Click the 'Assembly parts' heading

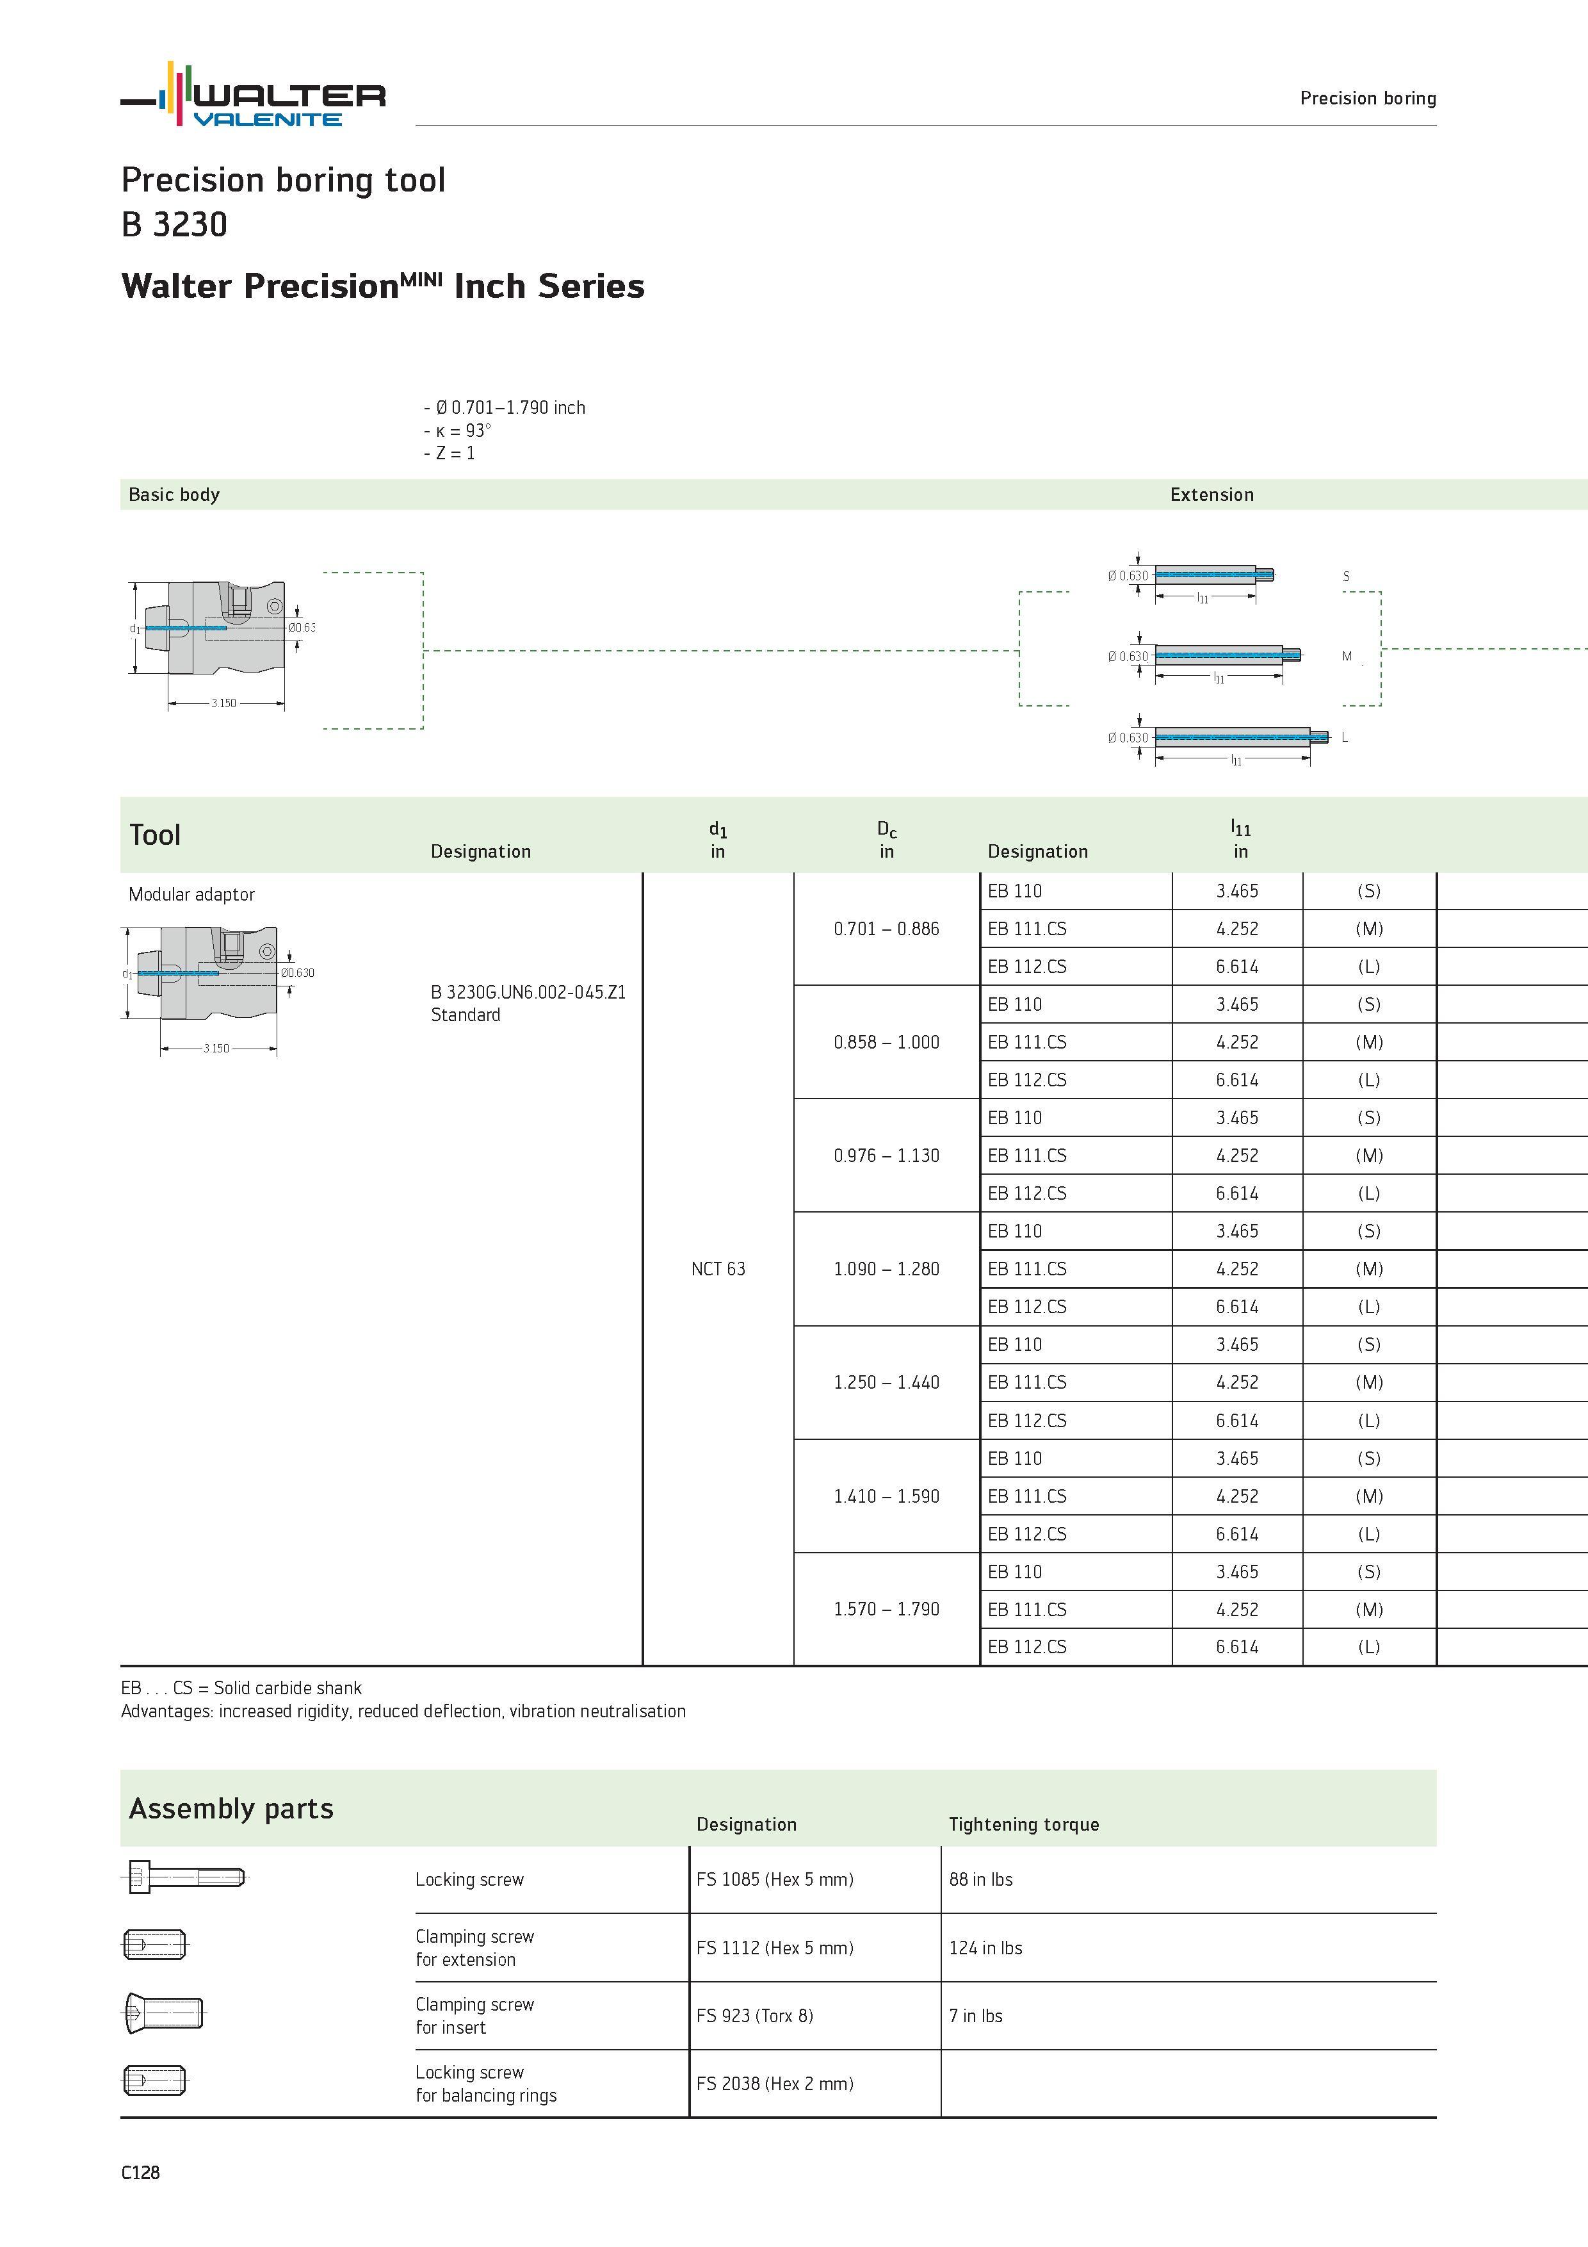point(231,1809)
